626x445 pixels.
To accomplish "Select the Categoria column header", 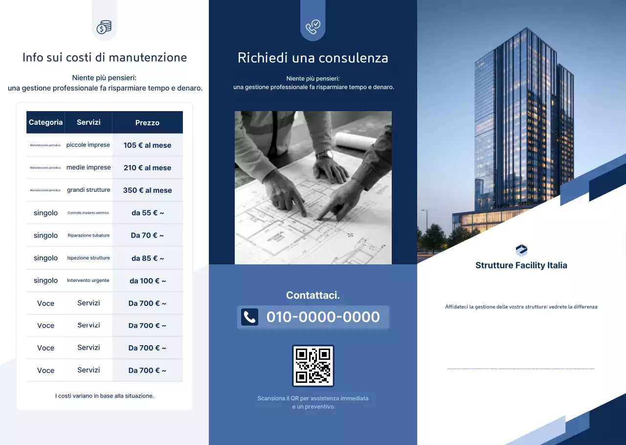I will click(45, 122).
